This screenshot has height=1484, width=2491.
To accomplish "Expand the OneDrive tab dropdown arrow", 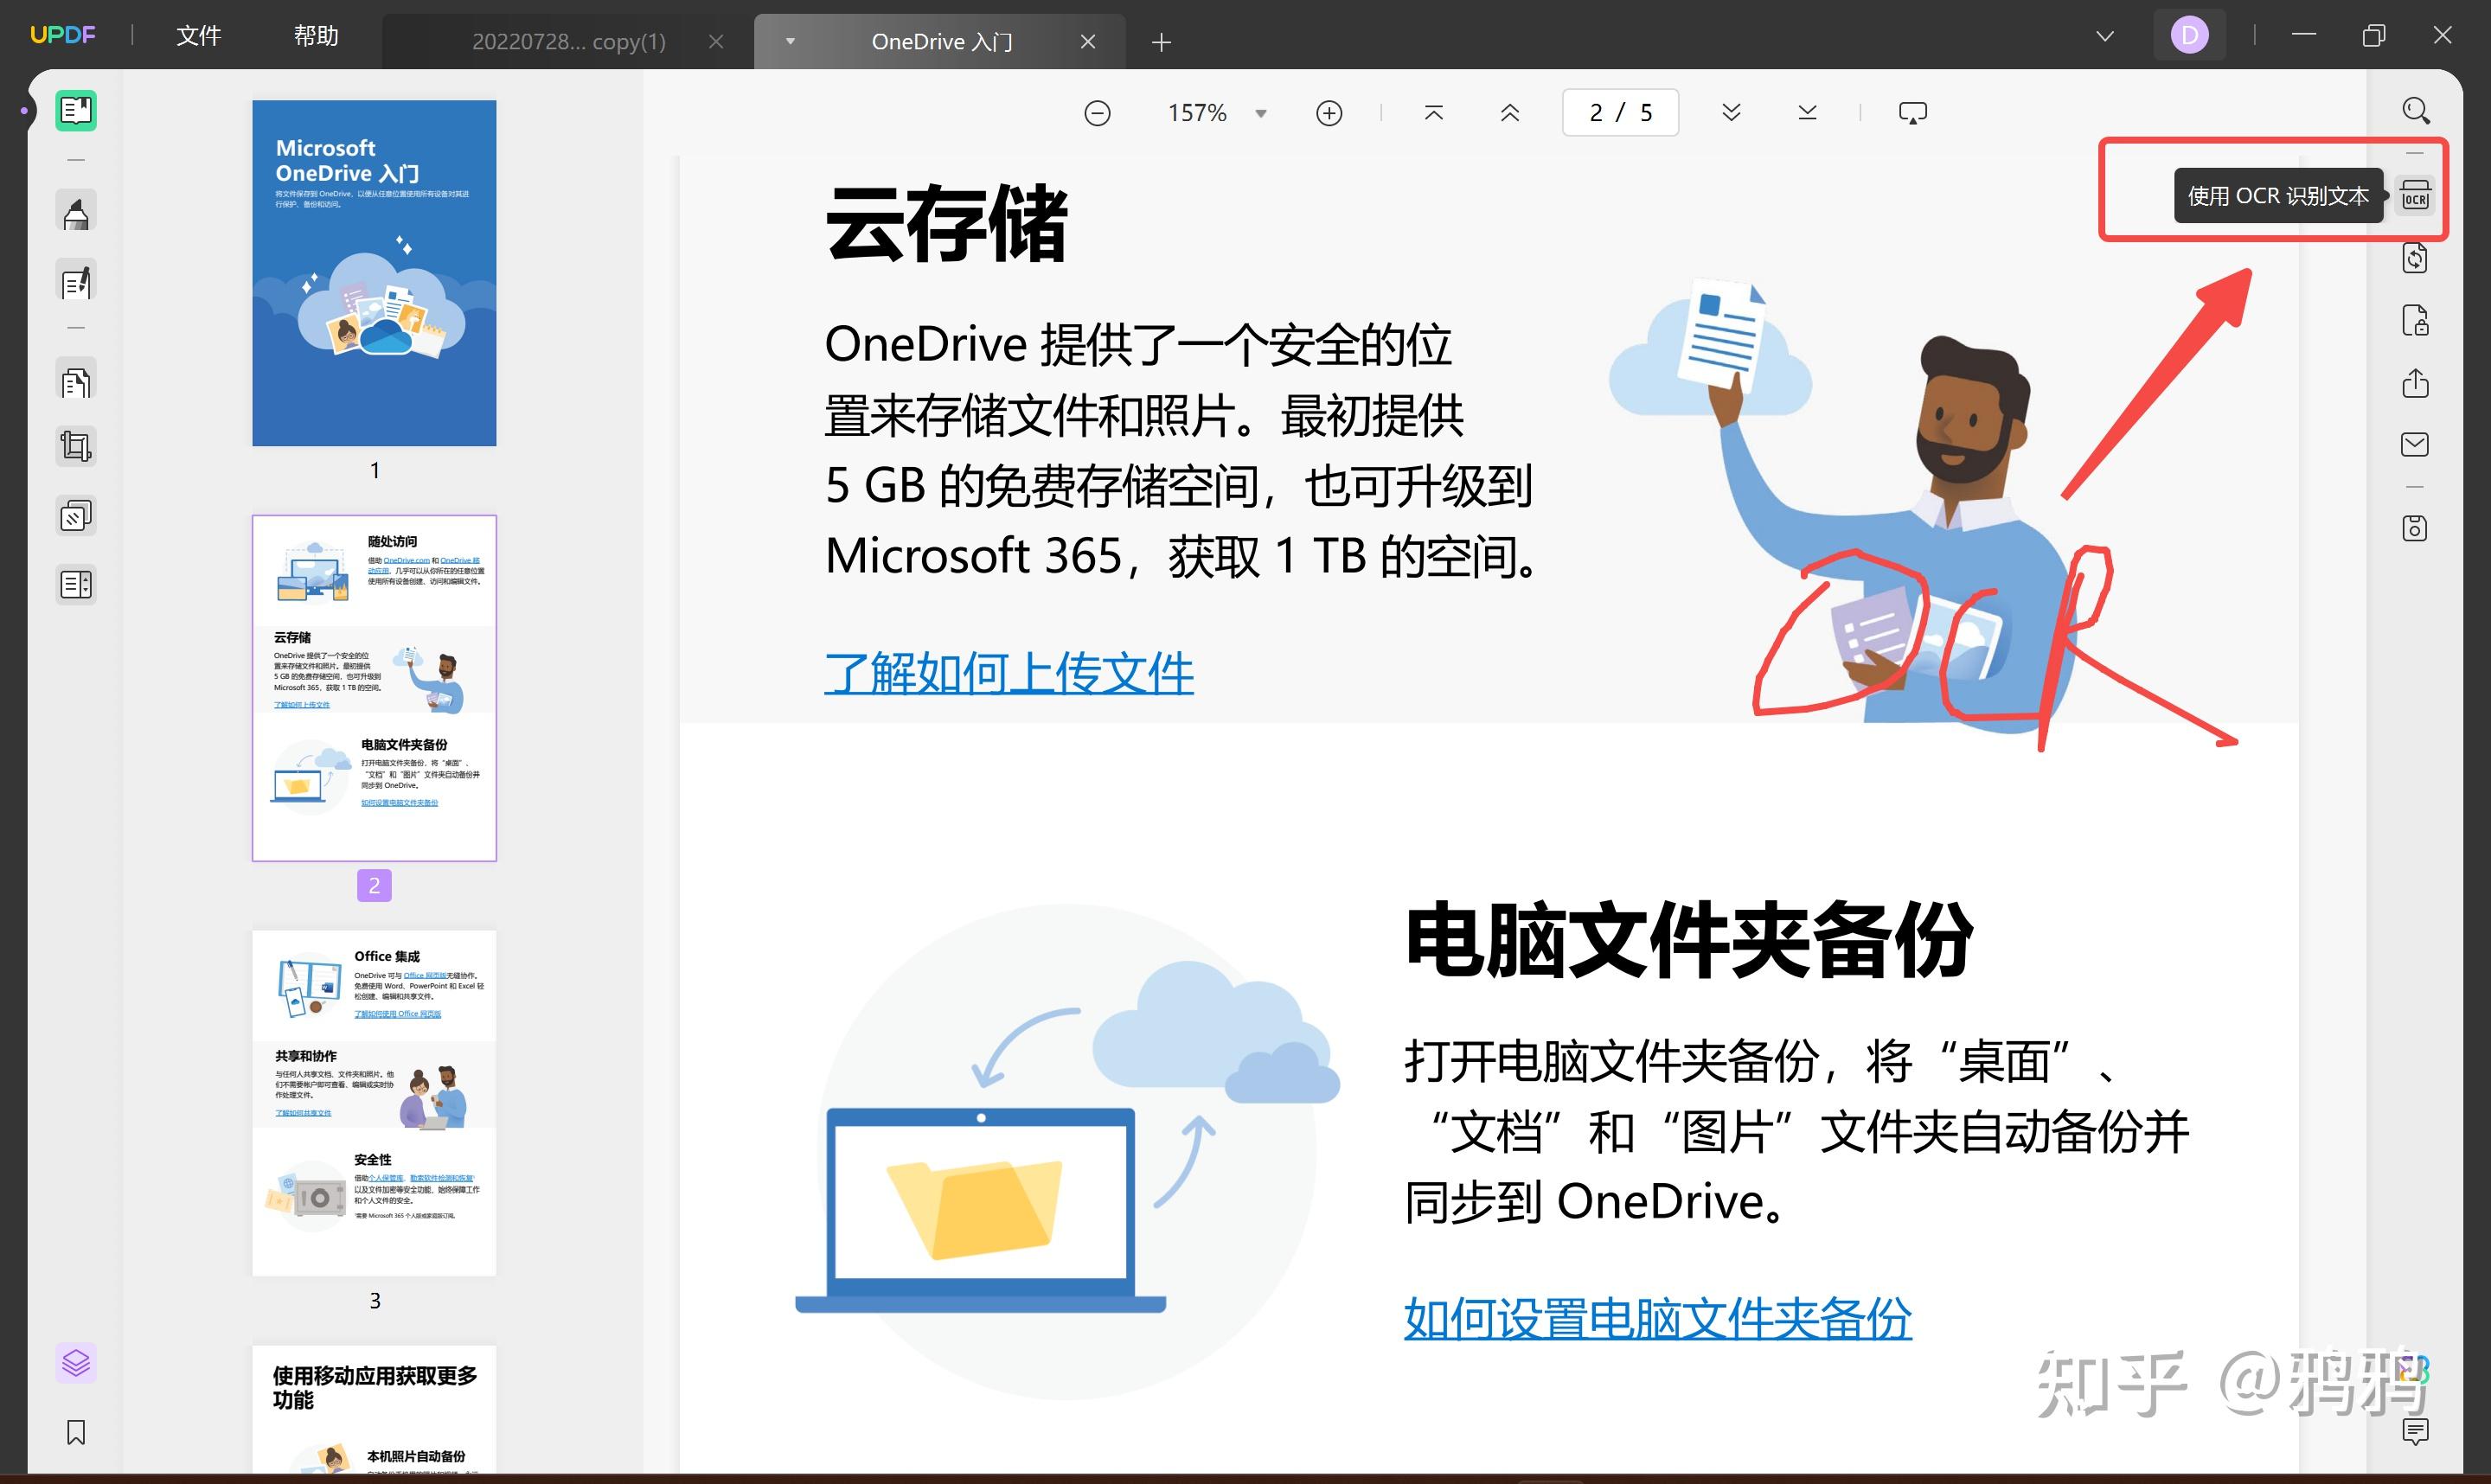I will [x=790, y=41].
